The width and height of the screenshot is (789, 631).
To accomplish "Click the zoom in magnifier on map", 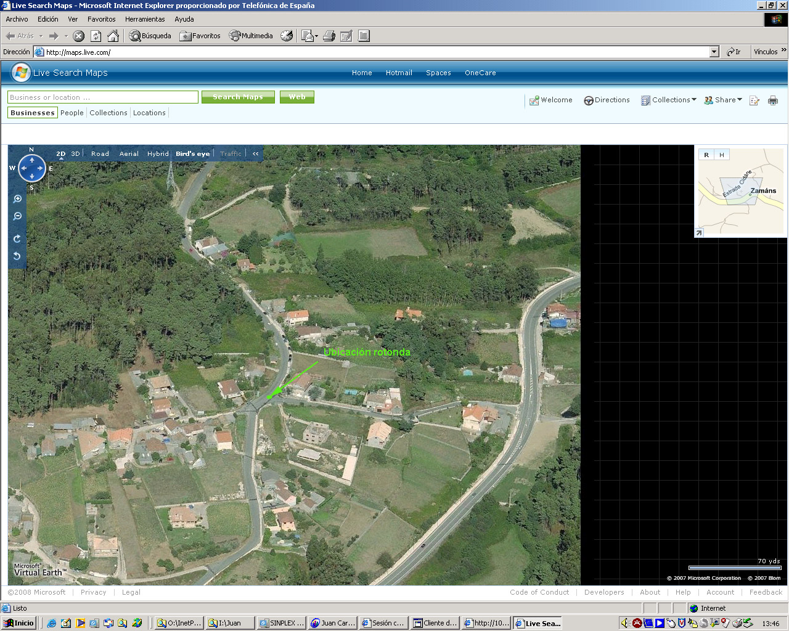I will [17, 199].
